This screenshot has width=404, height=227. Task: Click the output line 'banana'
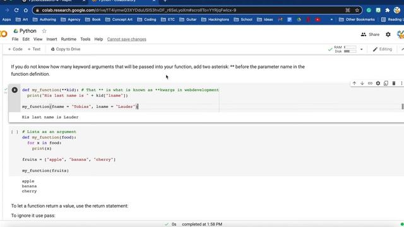30,186
